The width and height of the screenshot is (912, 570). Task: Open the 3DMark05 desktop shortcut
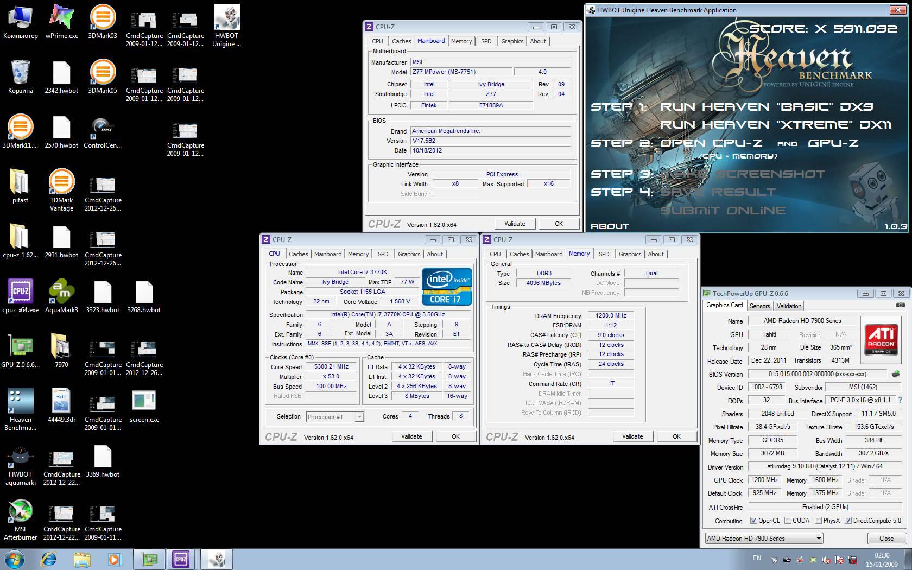pos(103,77)
